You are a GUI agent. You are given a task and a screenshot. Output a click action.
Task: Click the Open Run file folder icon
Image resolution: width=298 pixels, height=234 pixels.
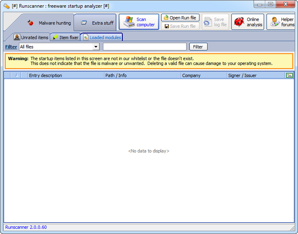166,17
